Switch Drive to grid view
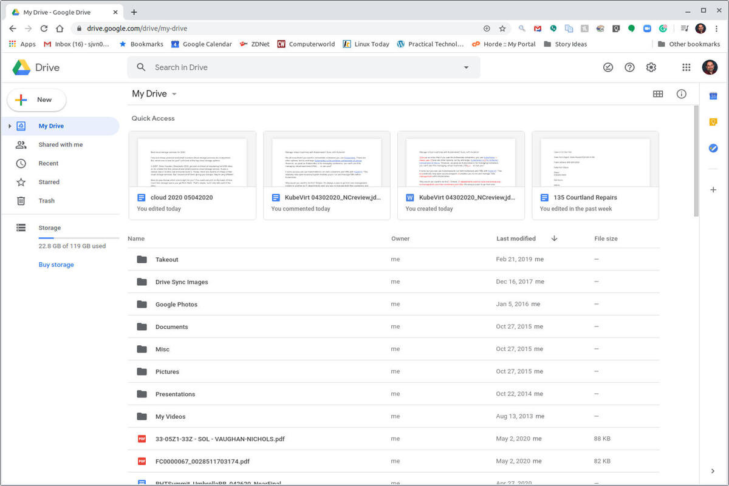The height and width of the screenshot is (486, 729). coord(658,94)
